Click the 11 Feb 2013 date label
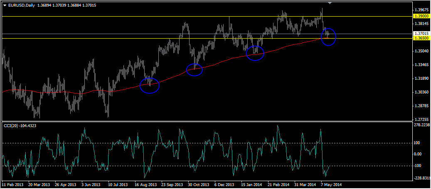The height and width of the screenshot is (189, 431). click(x=12, y=184)
